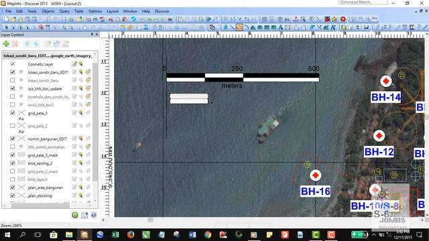
Task: Activate the highlighted Frame tool
Action: point(239,27)
